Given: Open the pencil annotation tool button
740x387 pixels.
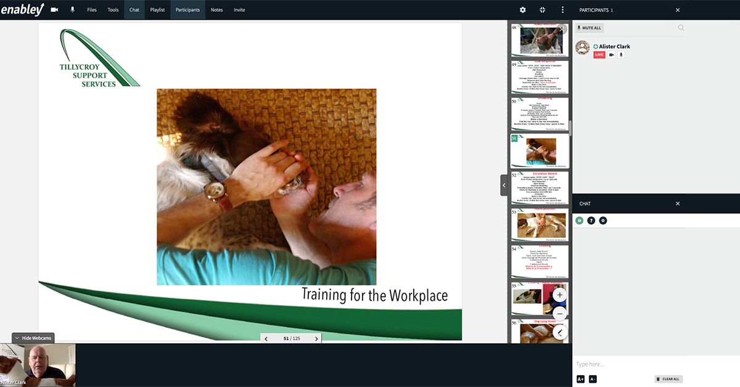Looking at the screenshot, I should click(560, 333).
